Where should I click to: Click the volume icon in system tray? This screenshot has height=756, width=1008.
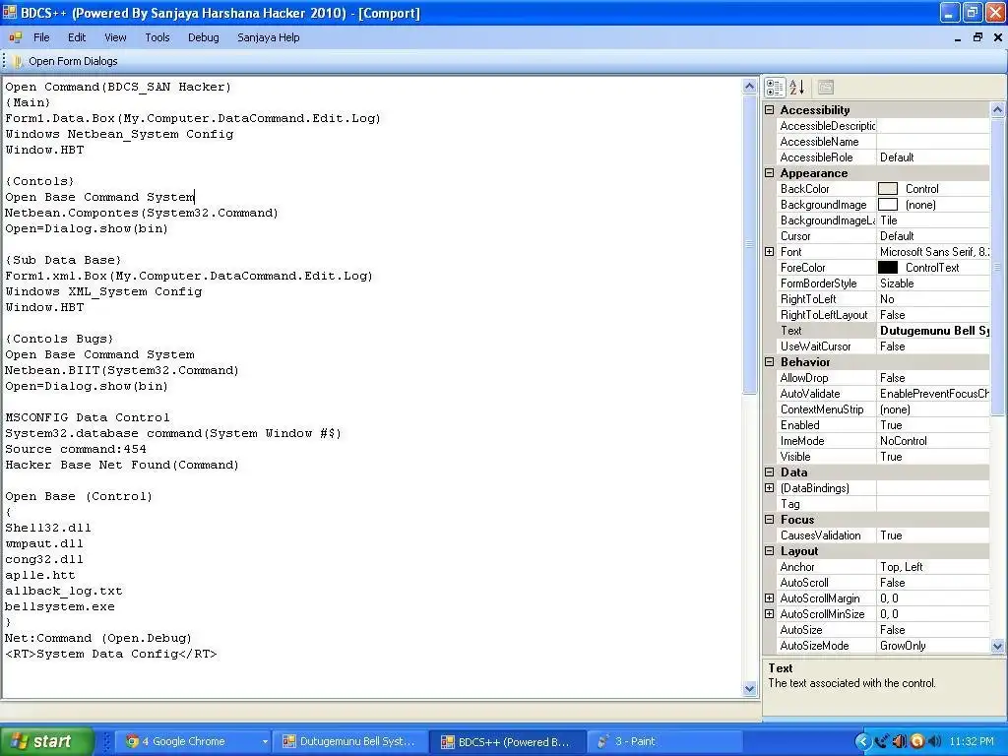coord(935,741)
